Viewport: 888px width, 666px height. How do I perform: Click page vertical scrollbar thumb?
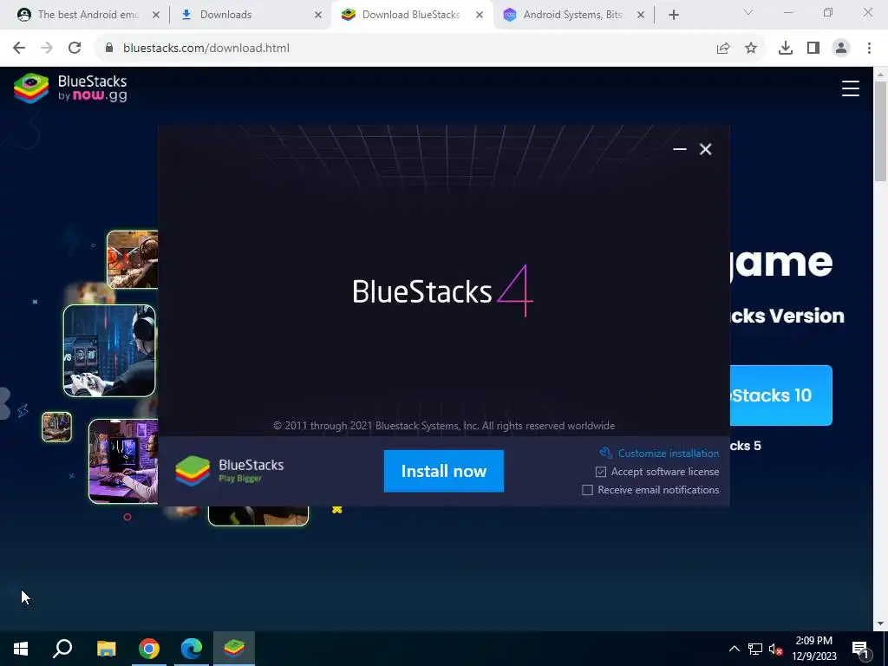point(880,132)
